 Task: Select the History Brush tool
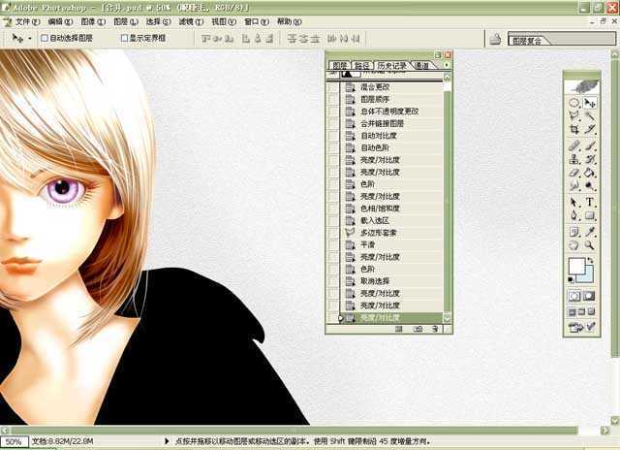coord(590,159)
